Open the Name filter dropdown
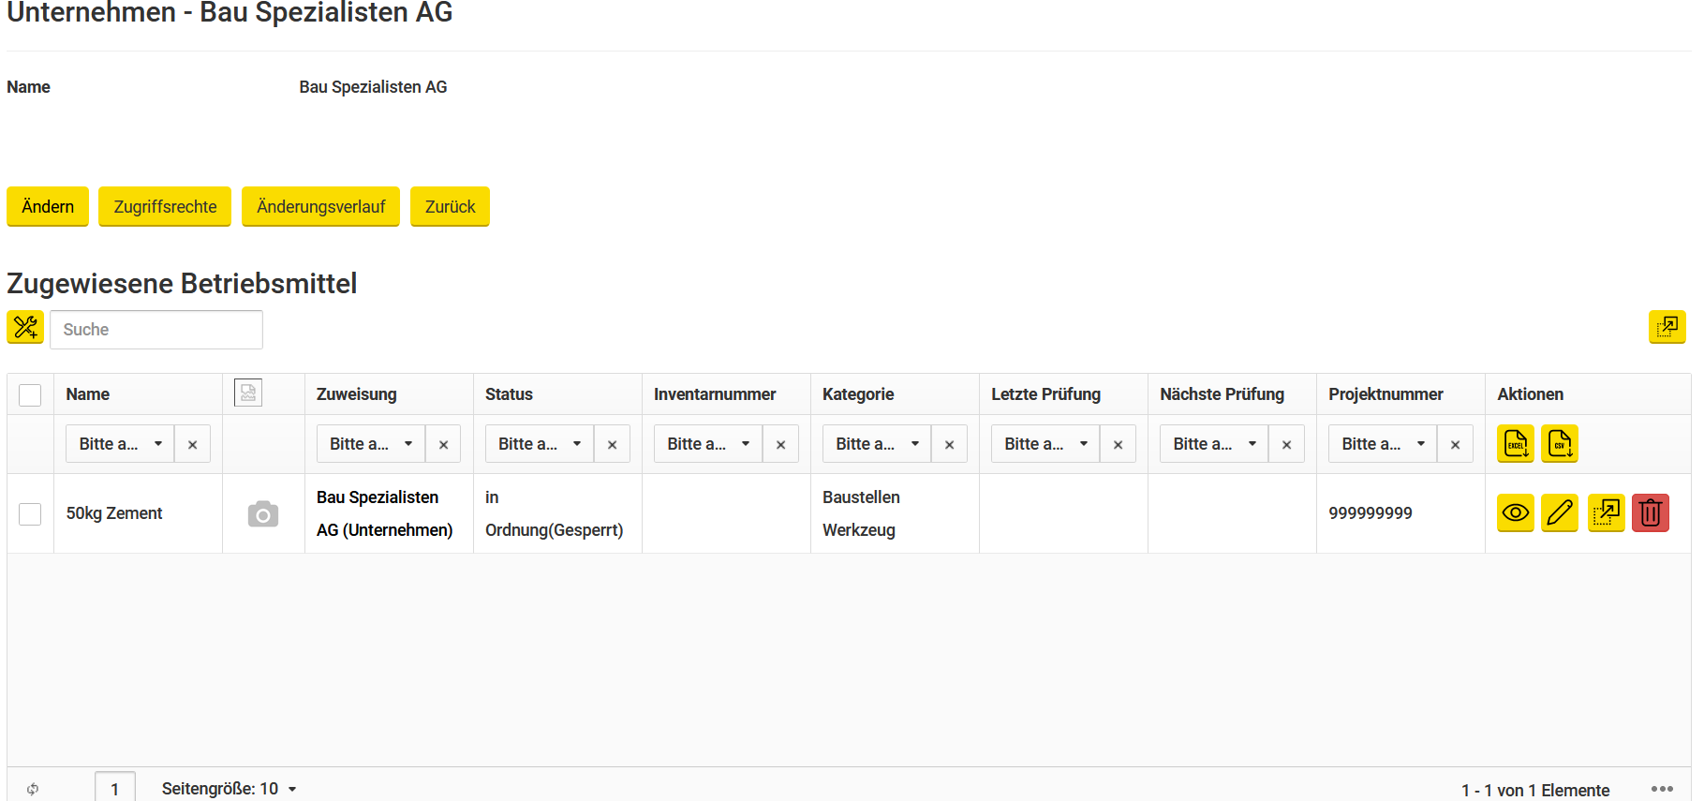 pyautogui.click(x=120, y=444)
